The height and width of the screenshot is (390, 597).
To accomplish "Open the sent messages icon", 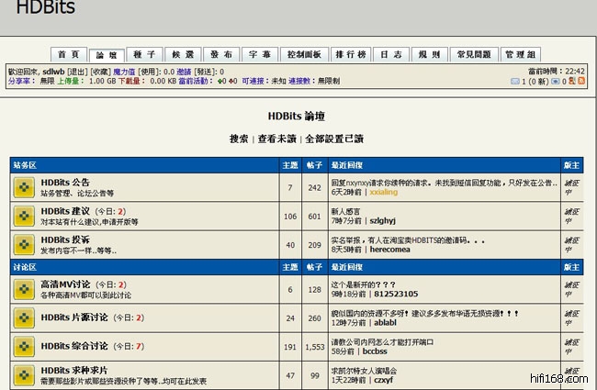I will click(x=553, y=82).
